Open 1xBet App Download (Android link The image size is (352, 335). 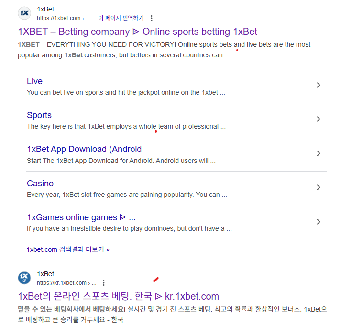click(84, 149)
